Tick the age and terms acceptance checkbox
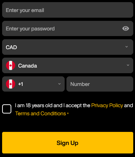Screen dimensions: 135x157 pos(7,109)
